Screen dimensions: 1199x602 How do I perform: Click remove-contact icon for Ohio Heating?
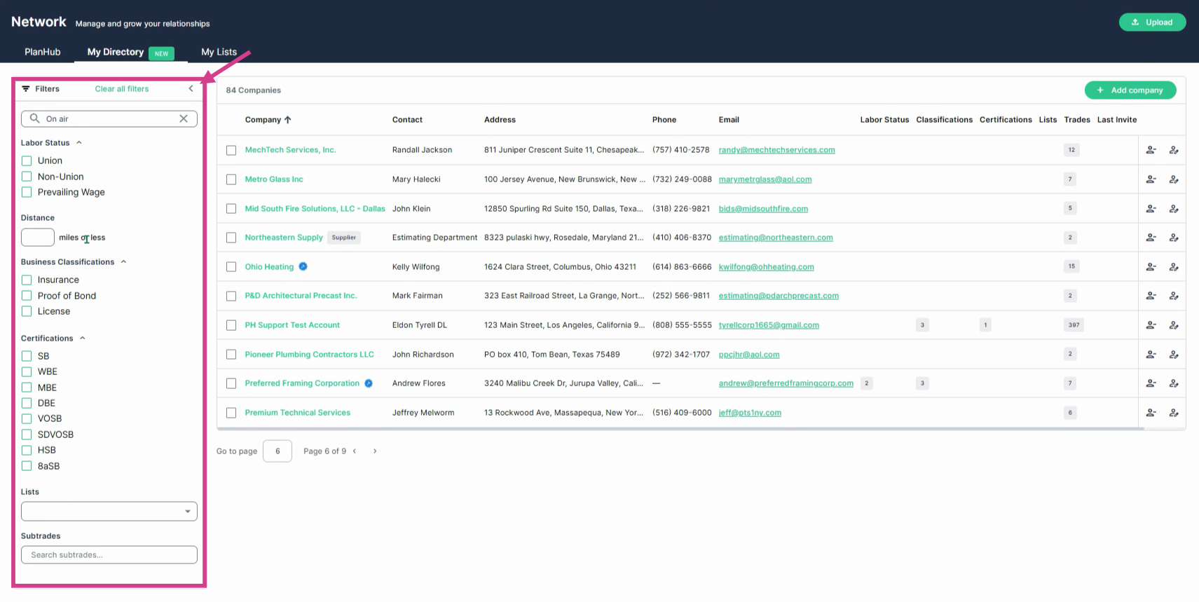(1151, 267)
